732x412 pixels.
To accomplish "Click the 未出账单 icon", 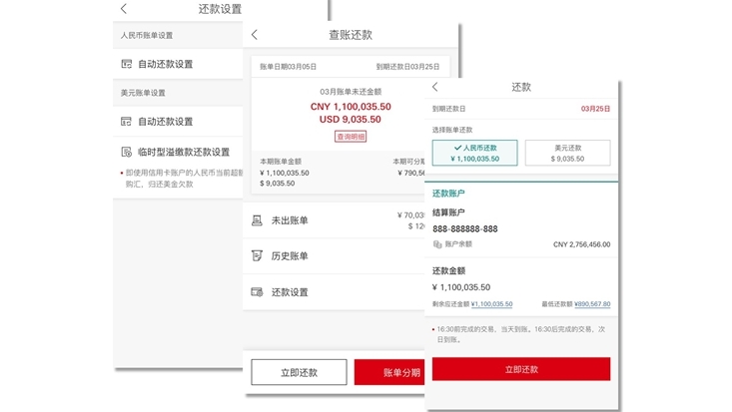I will [257, 219].
